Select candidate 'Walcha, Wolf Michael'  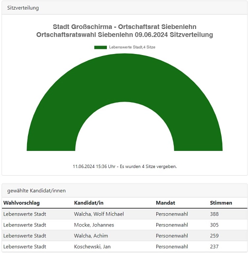coord(99,214)
